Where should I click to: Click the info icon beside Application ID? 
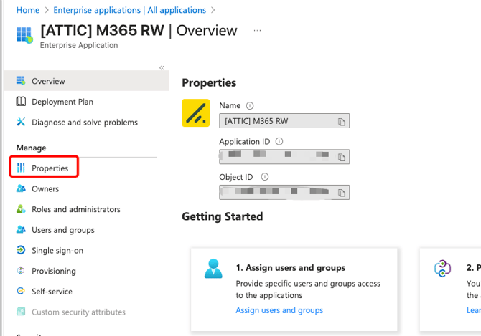[x=279, y=142]
